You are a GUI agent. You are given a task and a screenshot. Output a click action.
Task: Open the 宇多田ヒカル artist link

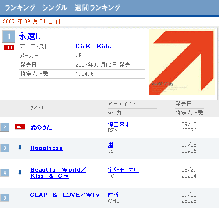[124, 170]
